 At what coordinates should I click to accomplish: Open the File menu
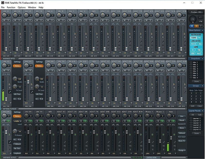tap(3, 7)
